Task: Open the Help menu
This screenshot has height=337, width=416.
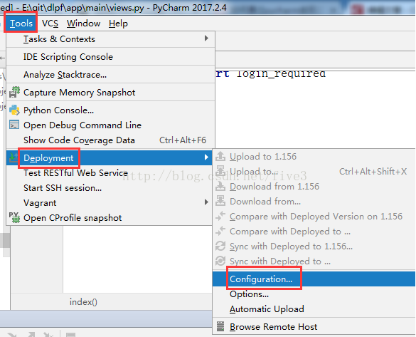Action: pyautogui.click(x=118, y=24)
